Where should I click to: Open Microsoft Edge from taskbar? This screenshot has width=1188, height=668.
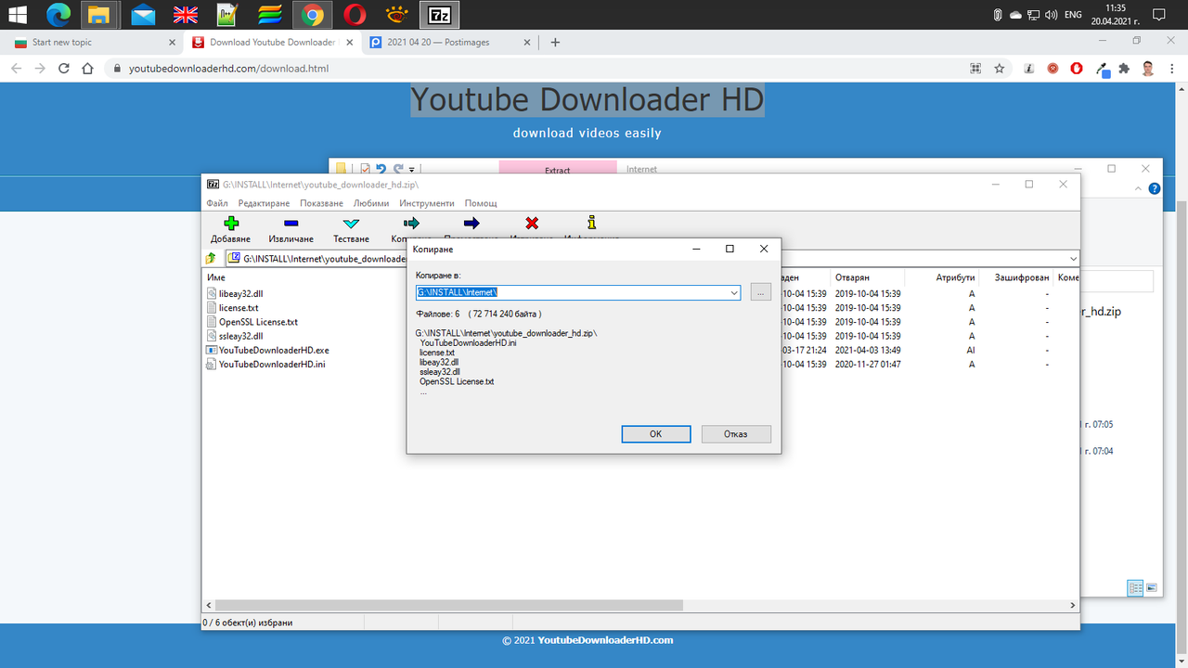point(58,15)
